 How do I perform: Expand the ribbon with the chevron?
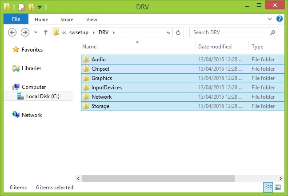(x=270, y=19)
